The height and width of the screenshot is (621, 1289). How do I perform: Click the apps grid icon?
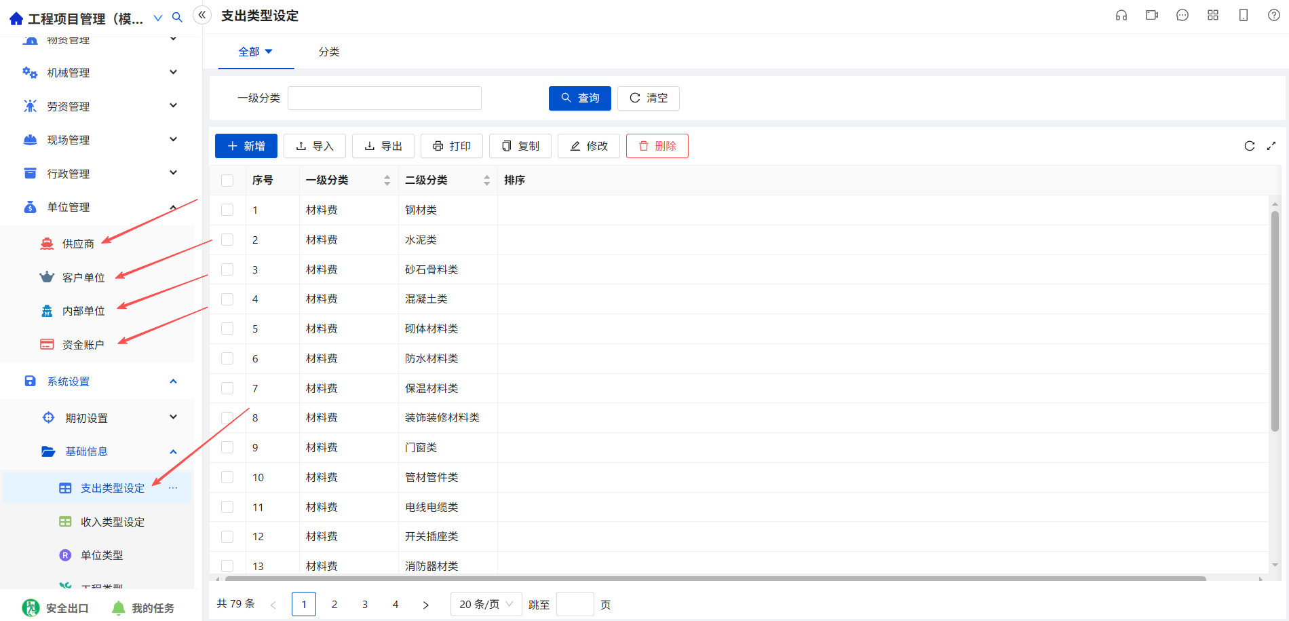[x=1213, y=15]
